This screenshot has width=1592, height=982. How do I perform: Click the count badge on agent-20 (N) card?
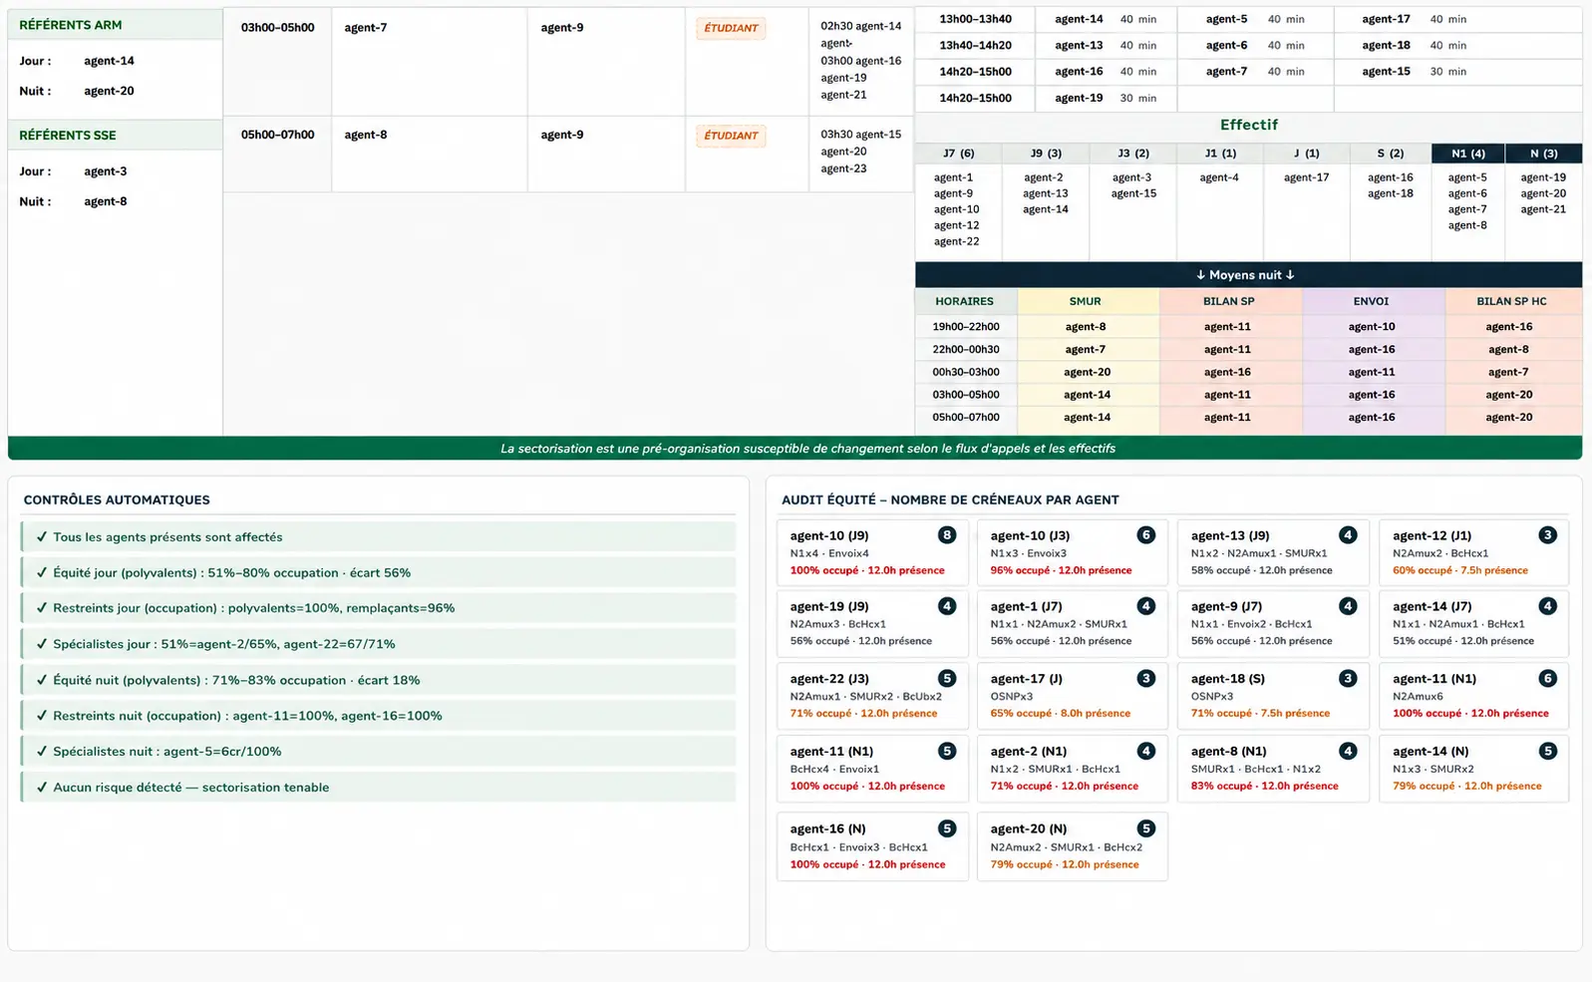1146,828
